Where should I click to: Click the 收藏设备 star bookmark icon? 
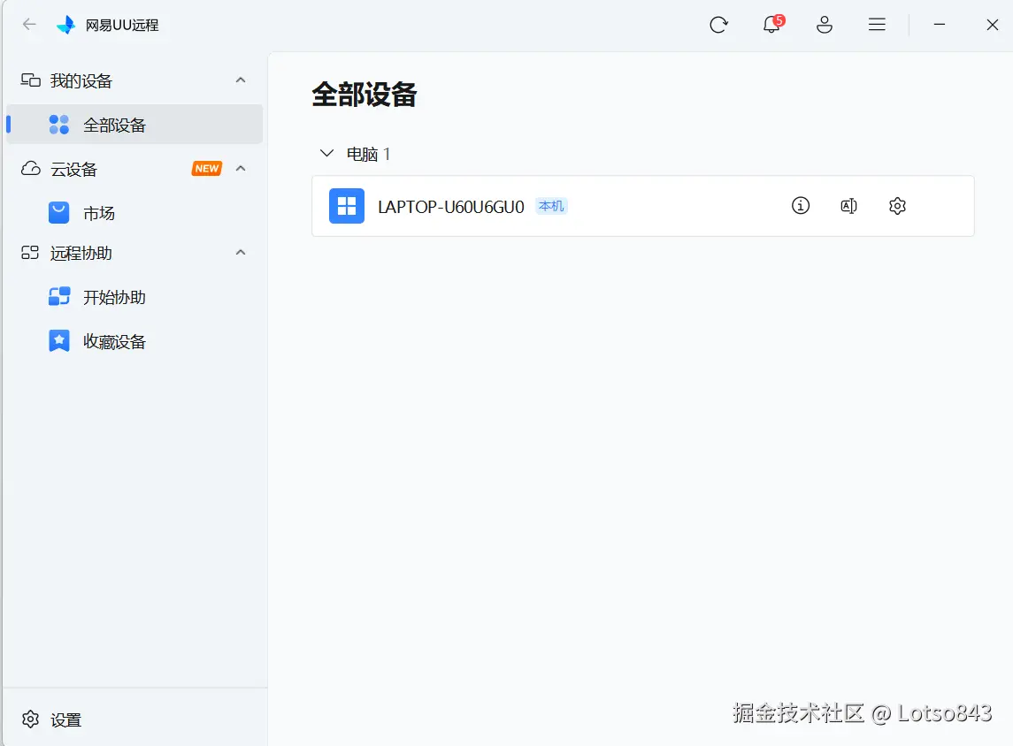point(58,340)
